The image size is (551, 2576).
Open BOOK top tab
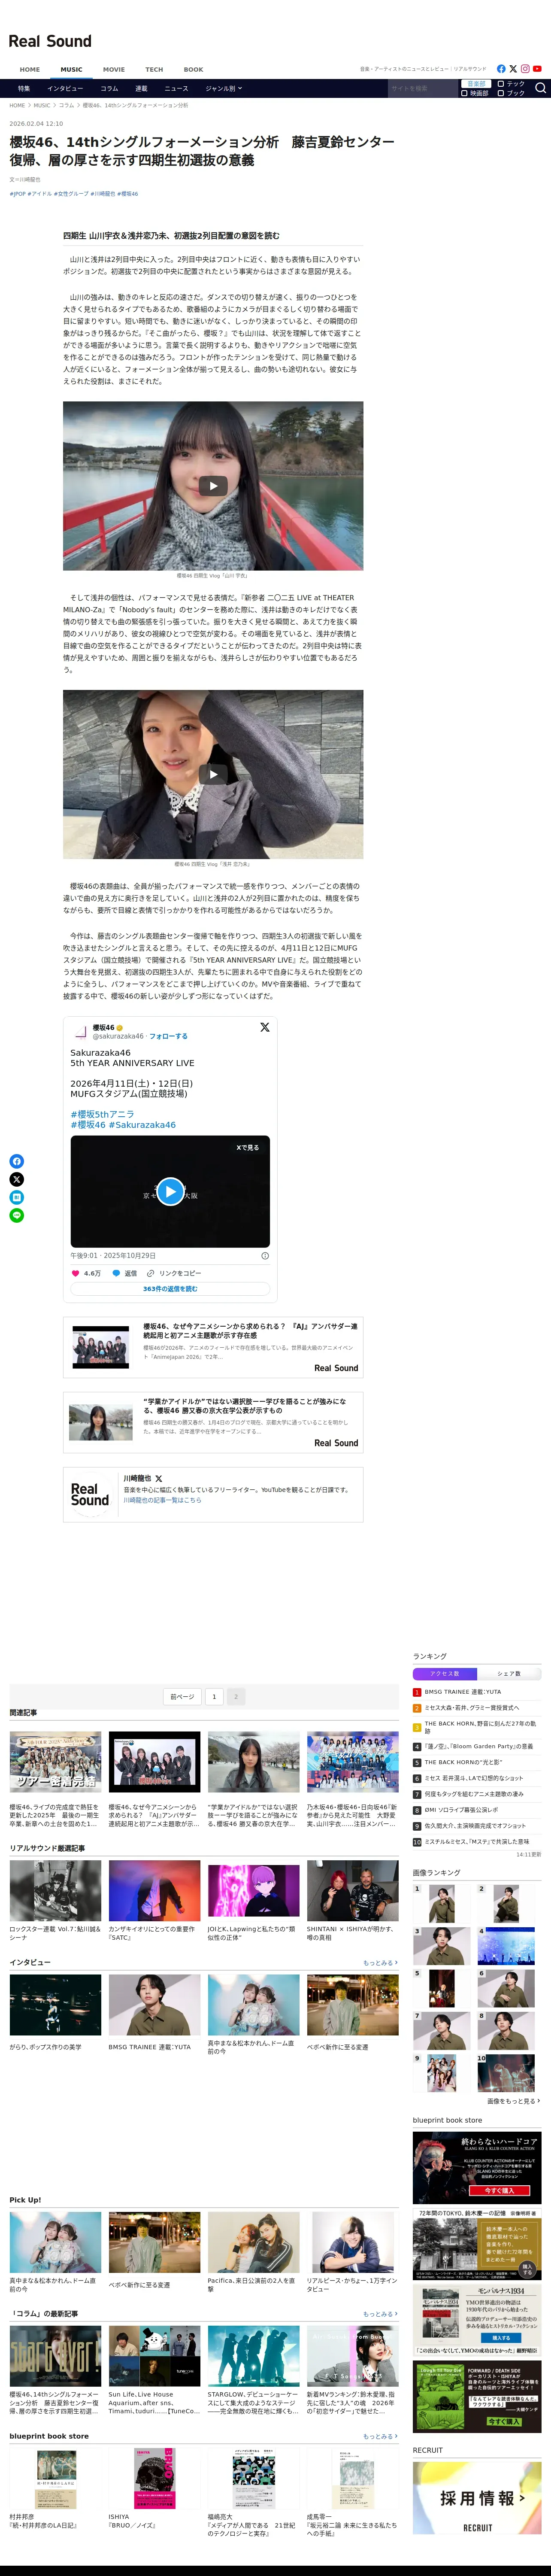point(193,70)
